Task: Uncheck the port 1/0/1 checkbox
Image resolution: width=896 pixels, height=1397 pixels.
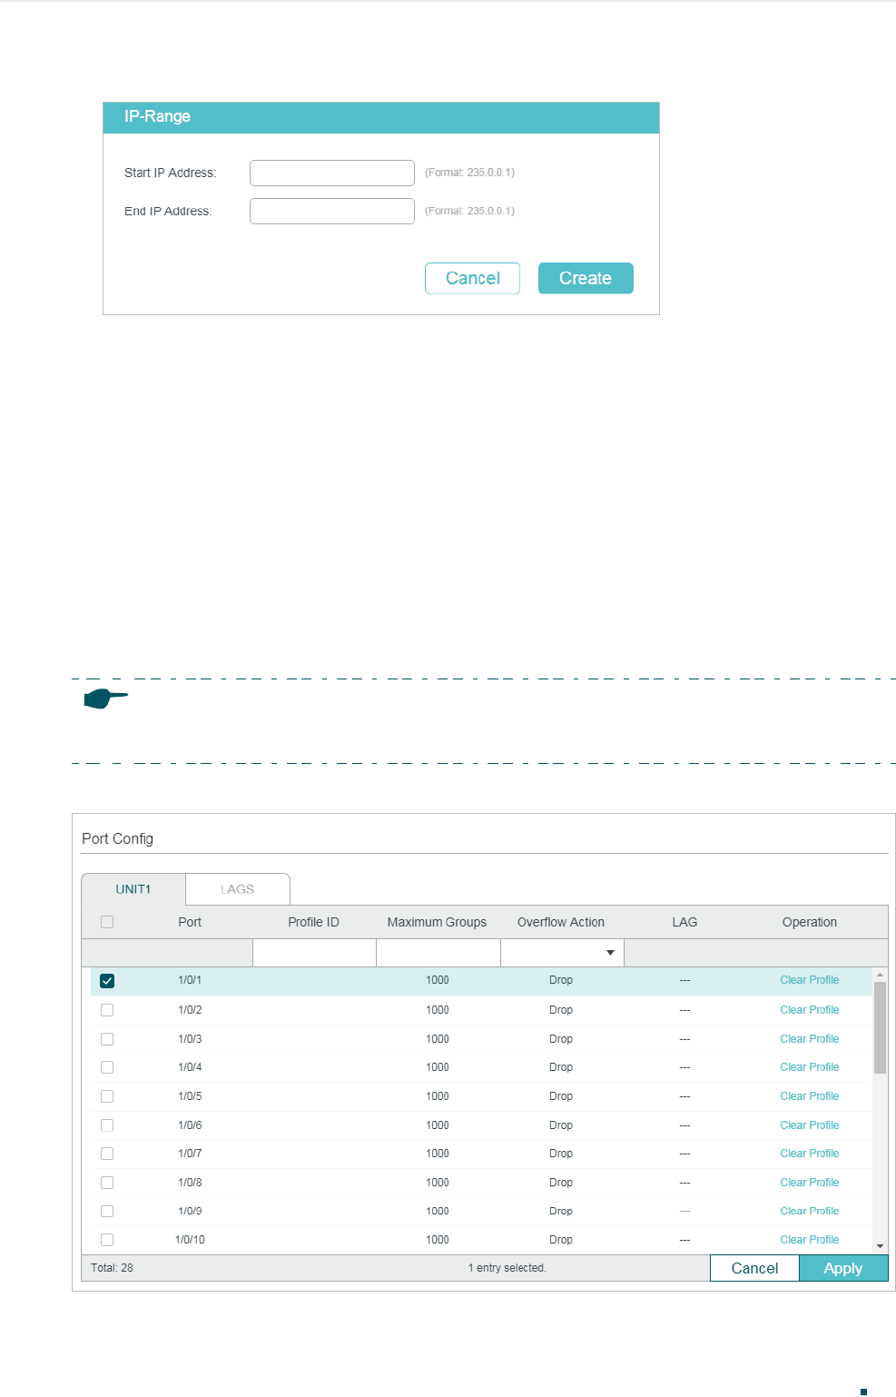Action: pos(107,981)
